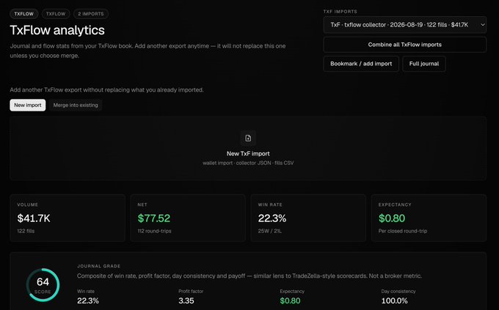Click the 25W / 21L text

pos(270,231)
